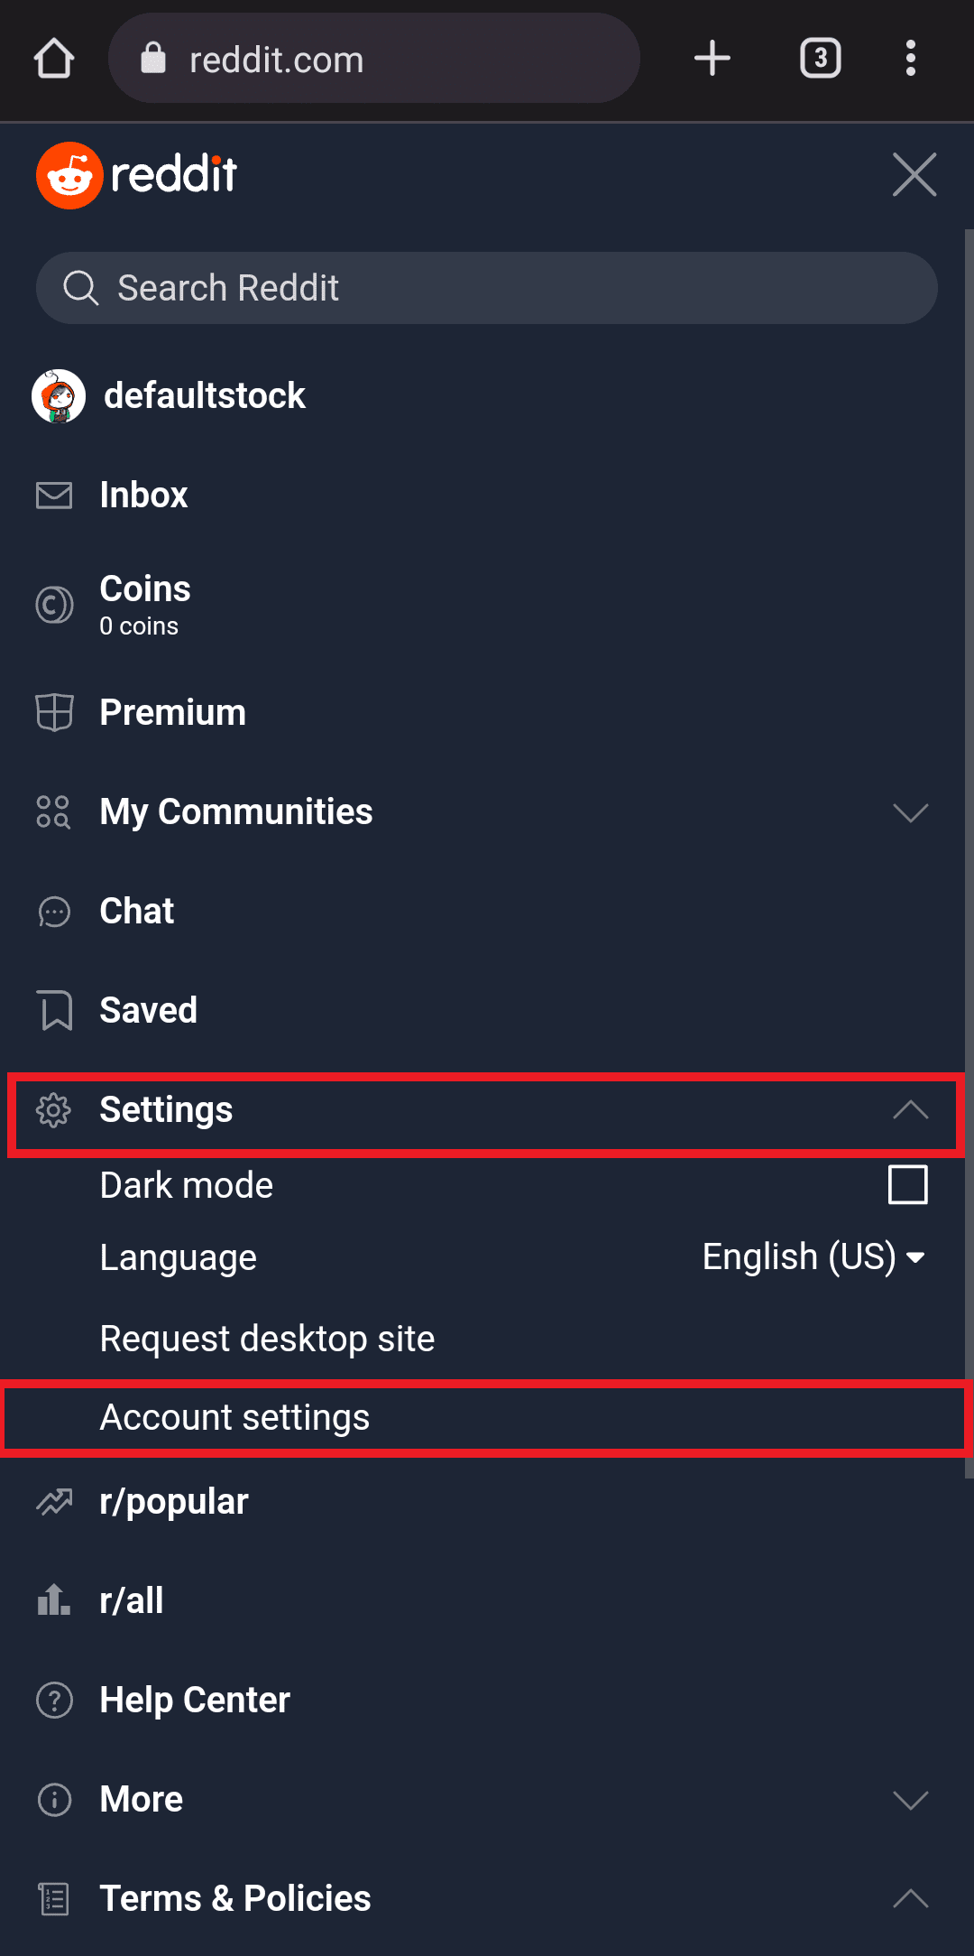Close the Reddit menu with X
The image size is (974, 1956).
tap(914, 174)
